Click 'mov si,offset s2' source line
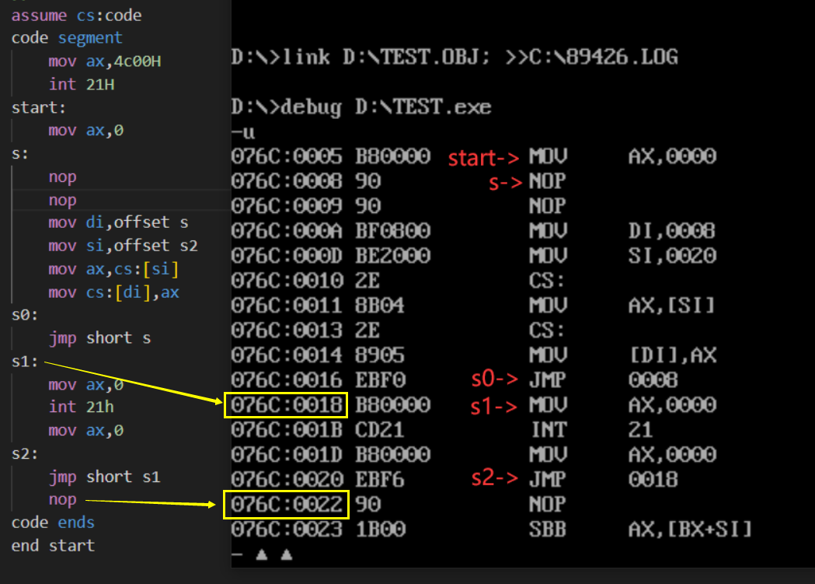815x584 pixels. pyautogui.click(x=124, y=246)
